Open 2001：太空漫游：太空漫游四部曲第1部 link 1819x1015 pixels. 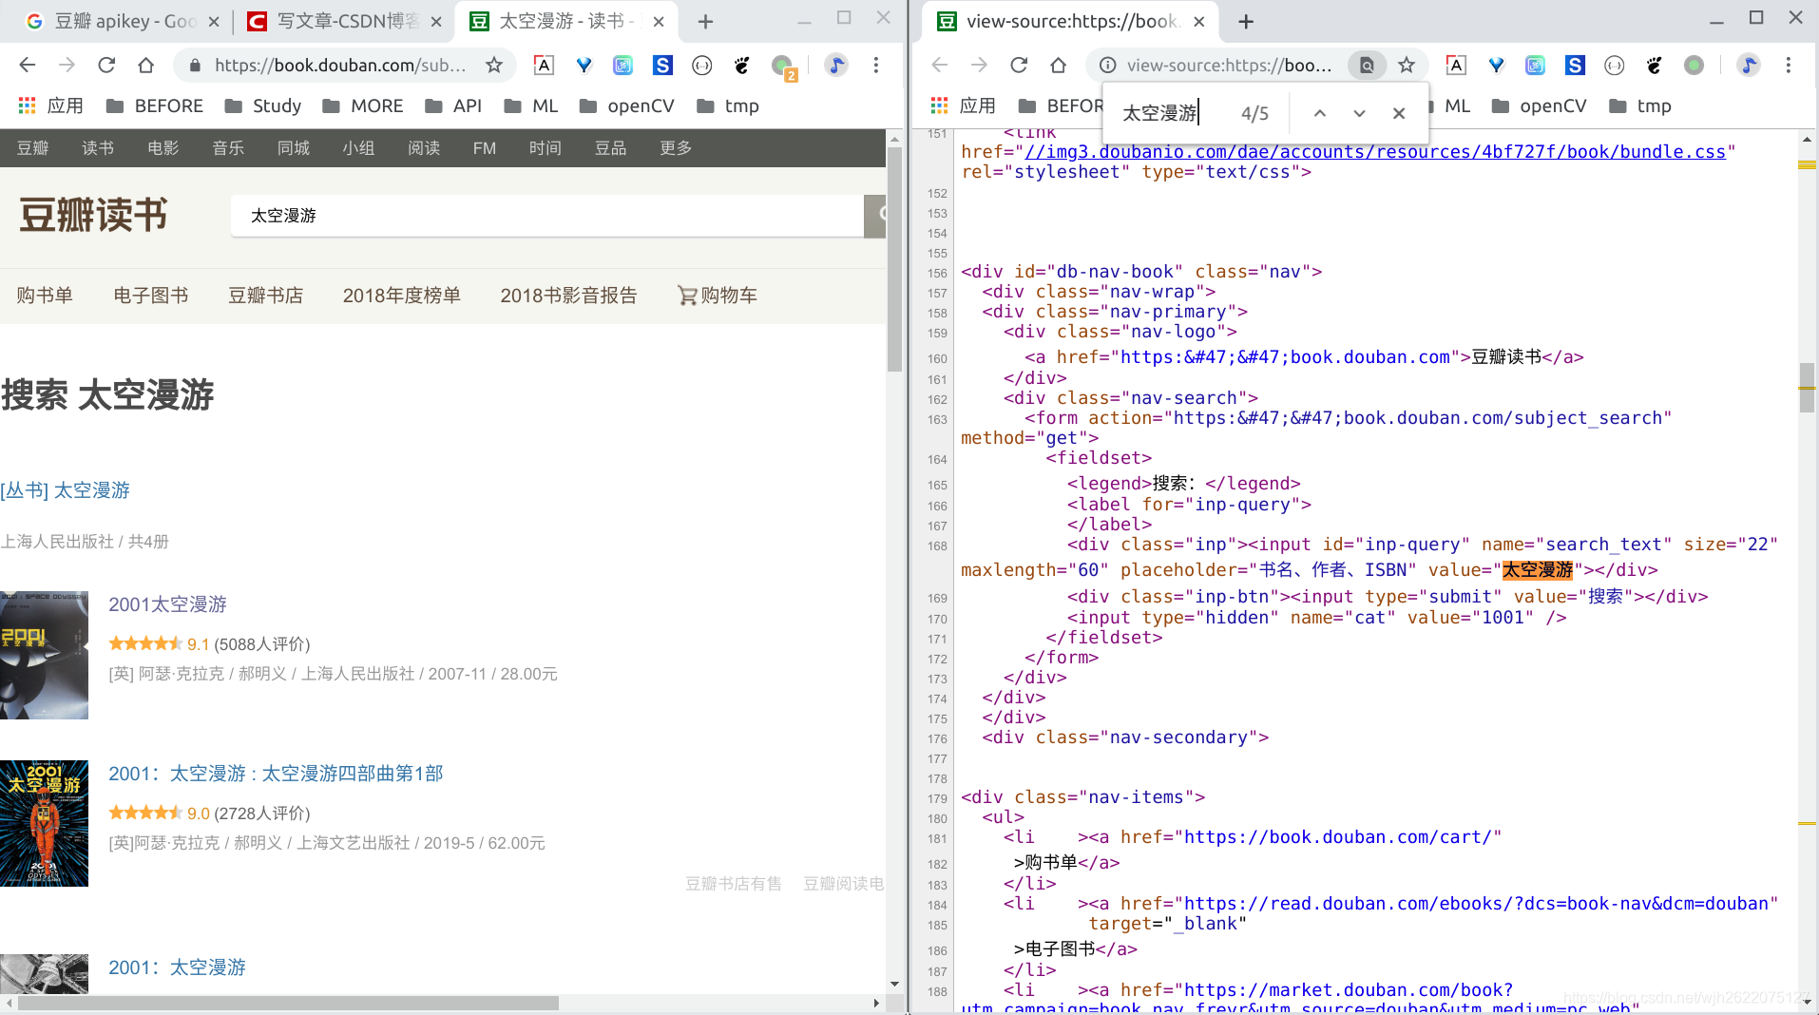pos(276,774)
